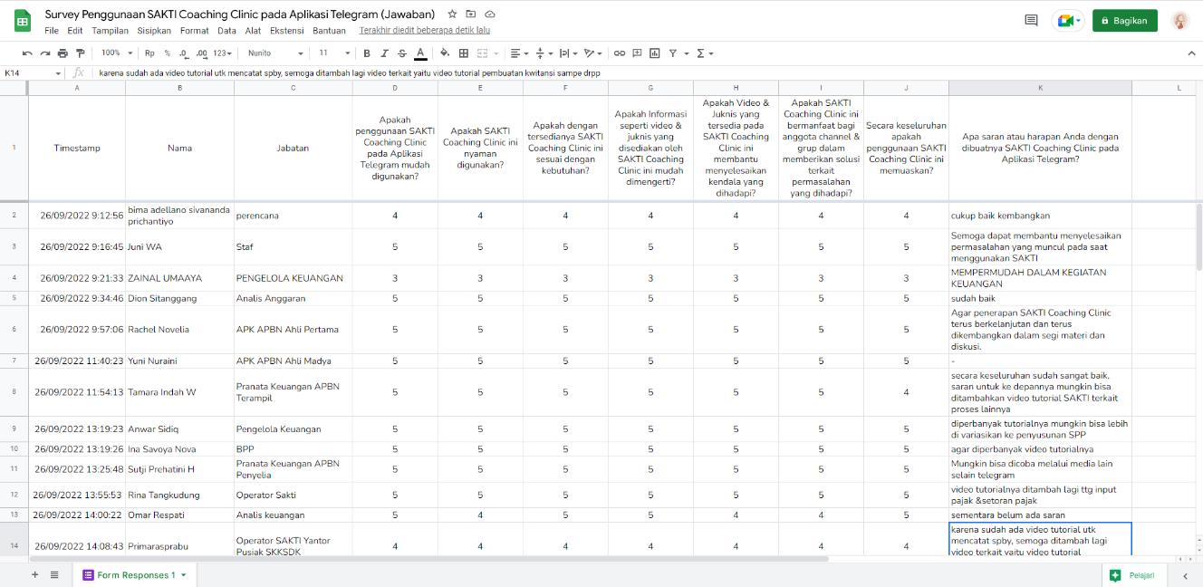
Task: Open the comment history icon
Action: tap(1031, 21)
